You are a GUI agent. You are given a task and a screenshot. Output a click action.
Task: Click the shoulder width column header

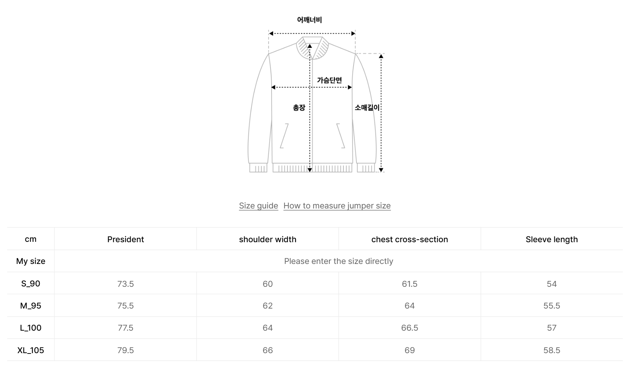pos(268,239)
